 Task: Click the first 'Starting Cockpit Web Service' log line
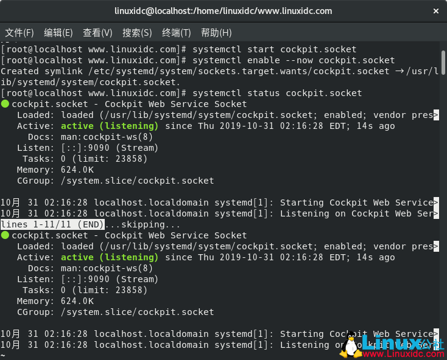[219, 202]
